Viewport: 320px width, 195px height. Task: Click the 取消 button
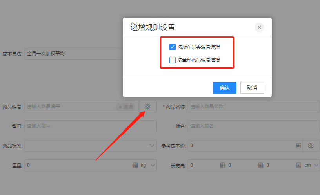click(x=252, y=88)
